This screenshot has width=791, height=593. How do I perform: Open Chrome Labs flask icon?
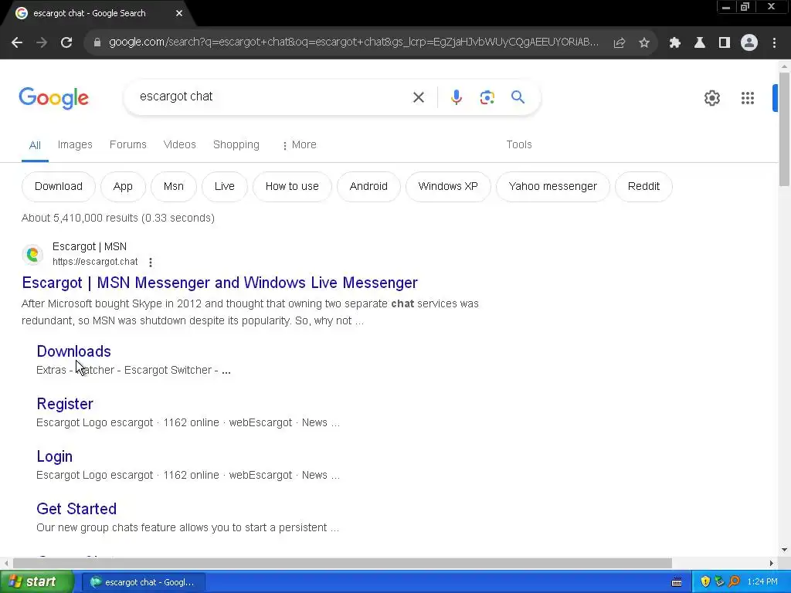(700, 42)
